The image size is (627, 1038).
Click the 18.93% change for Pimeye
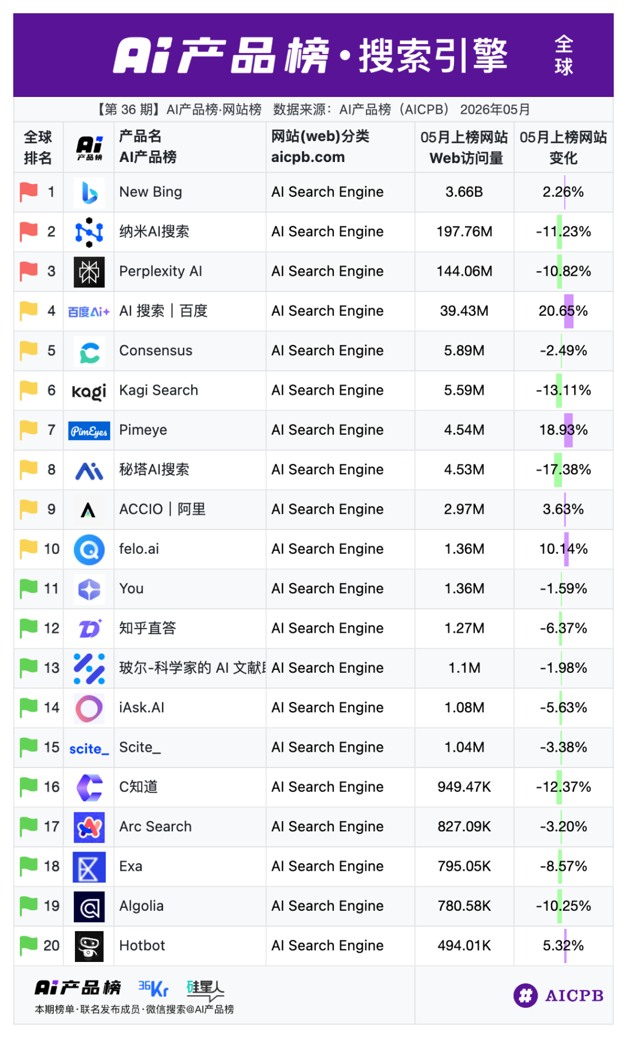click(563, 430)
